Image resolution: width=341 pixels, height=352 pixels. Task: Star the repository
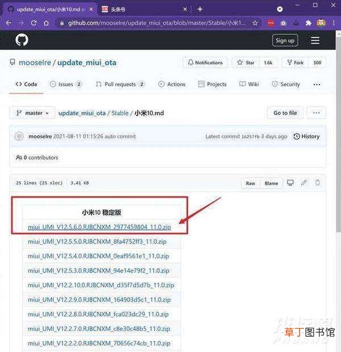pos(246,62)
